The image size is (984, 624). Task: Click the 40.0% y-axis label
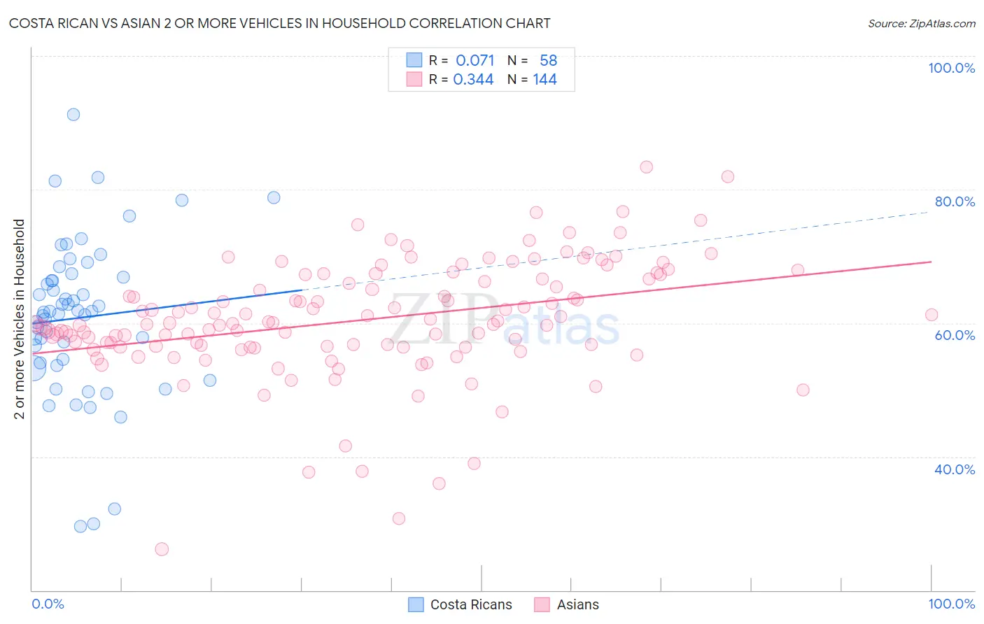point(955,469)
